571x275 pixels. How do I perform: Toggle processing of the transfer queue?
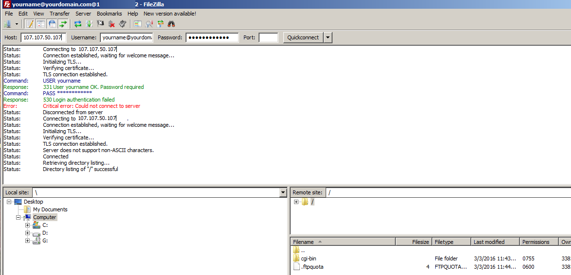tap(89, 23)
